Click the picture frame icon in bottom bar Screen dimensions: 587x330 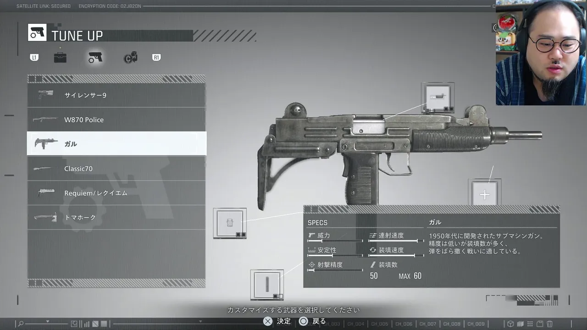74,324
